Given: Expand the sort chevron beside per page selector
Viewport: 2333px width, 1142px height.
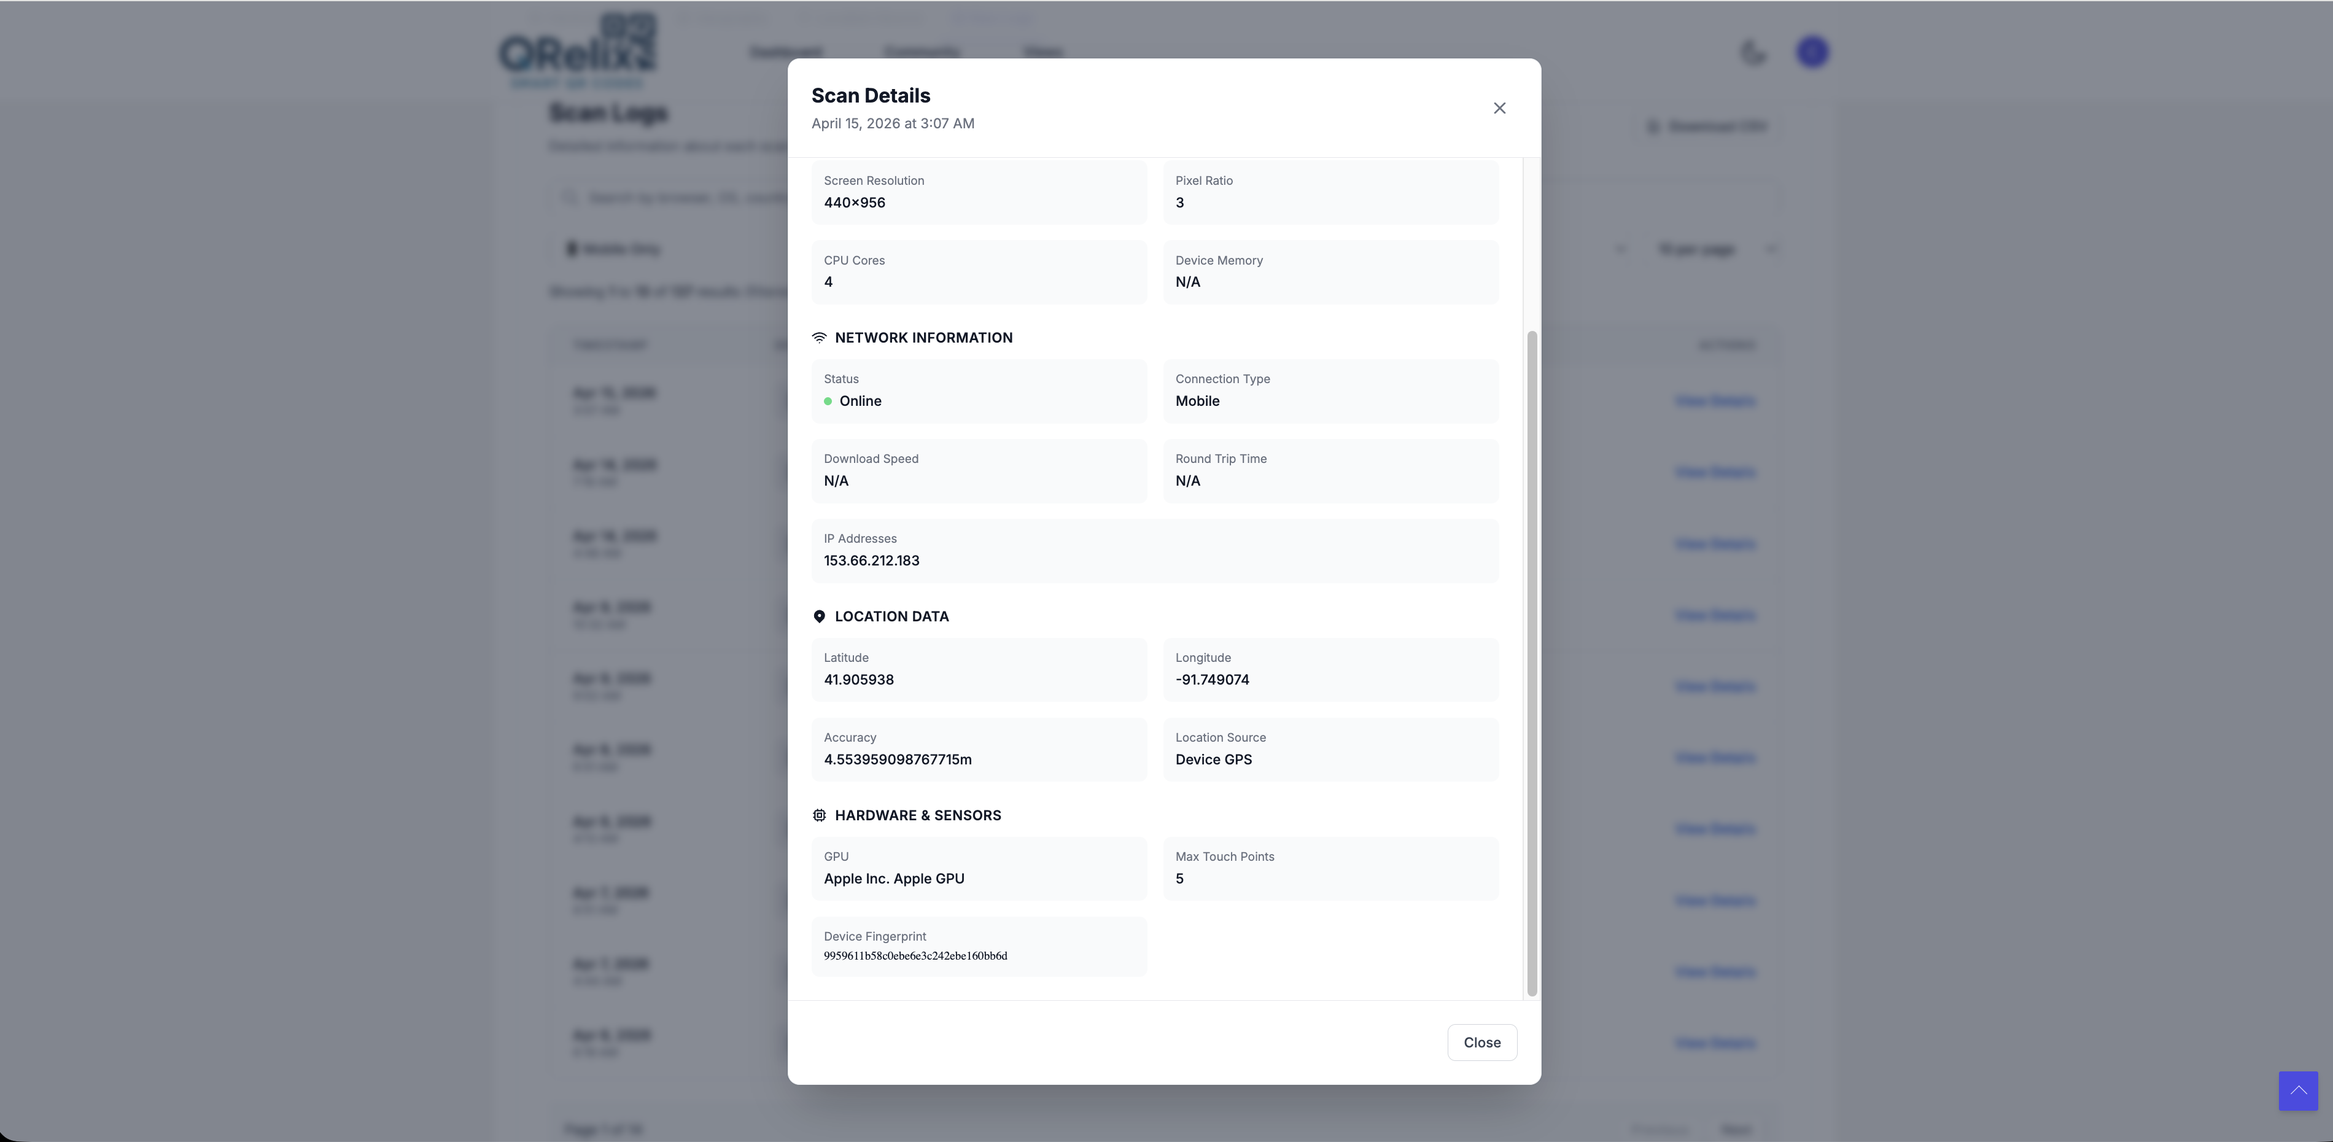Looking at the screenshot, I should point(1772,249).
